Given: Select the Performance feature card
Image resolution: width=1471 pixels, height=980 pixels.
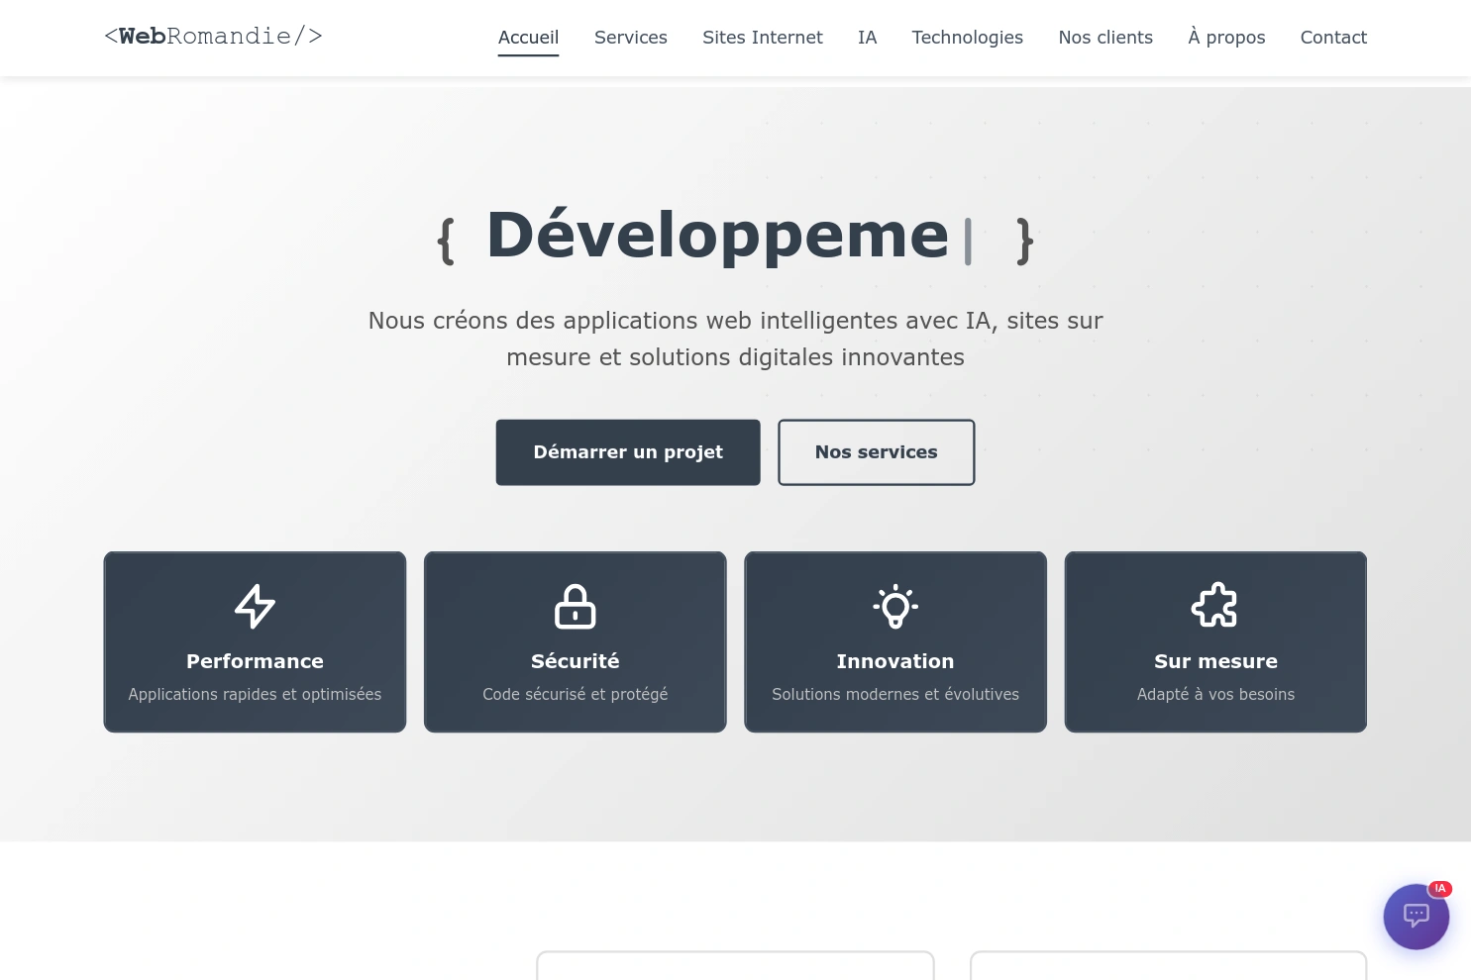Looking at the screenshot, I should pyautogui.click(x=255, y=641).
